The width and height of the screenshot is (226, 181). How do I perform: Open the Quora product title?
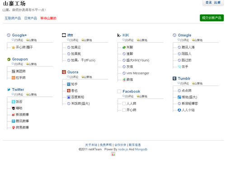coord(73,72)
